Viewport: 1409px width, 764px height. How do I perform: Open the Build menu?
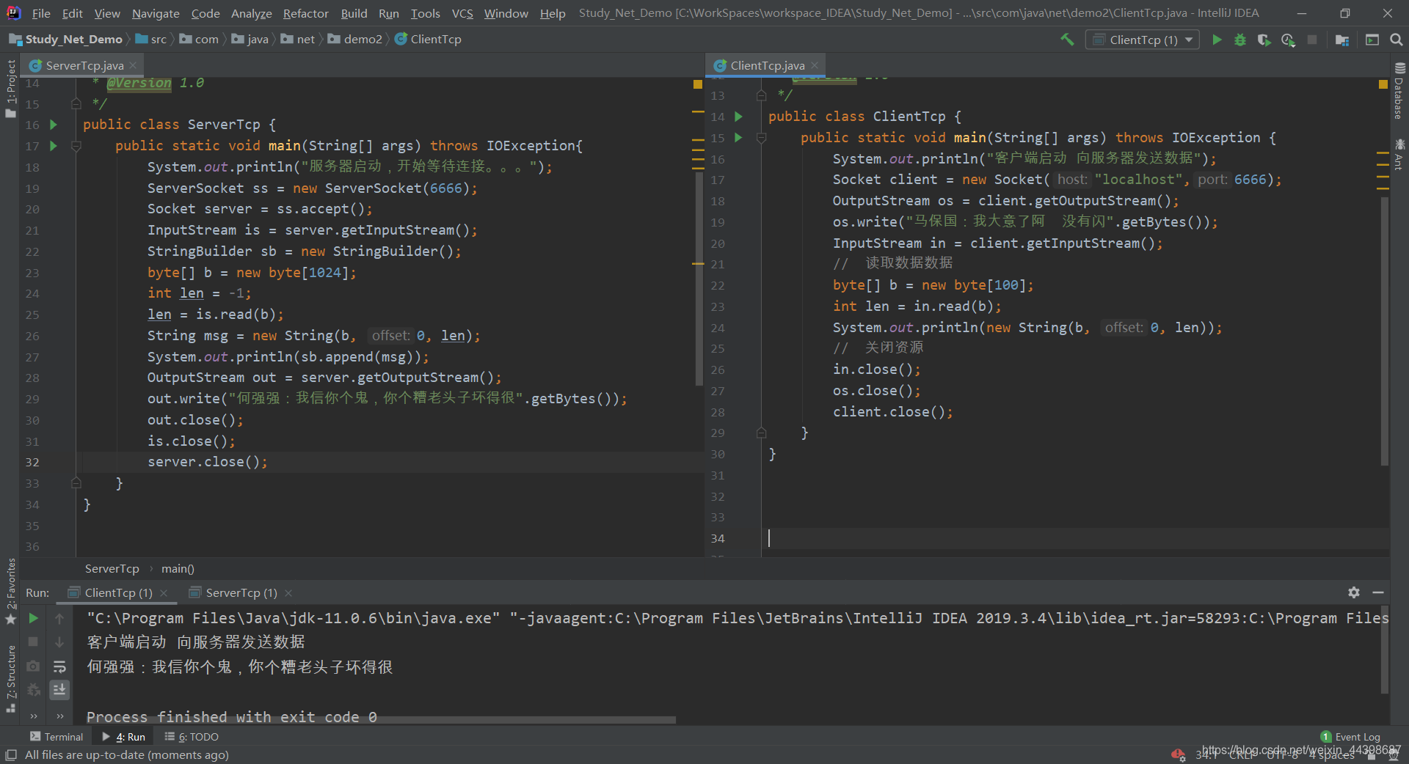[x=354, y=13]
